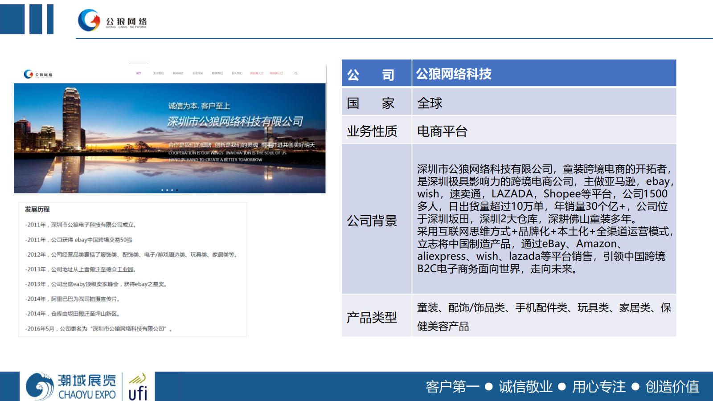
Task: Select the line 深圳市公狼电子科技有限公司成立
Action: point(81,225)
